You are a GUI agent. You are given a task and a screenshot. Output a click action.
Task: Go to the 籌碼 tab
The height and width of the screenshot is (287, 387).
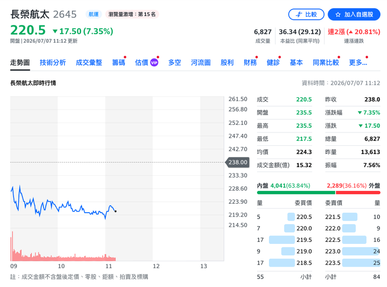click(119, 62)
